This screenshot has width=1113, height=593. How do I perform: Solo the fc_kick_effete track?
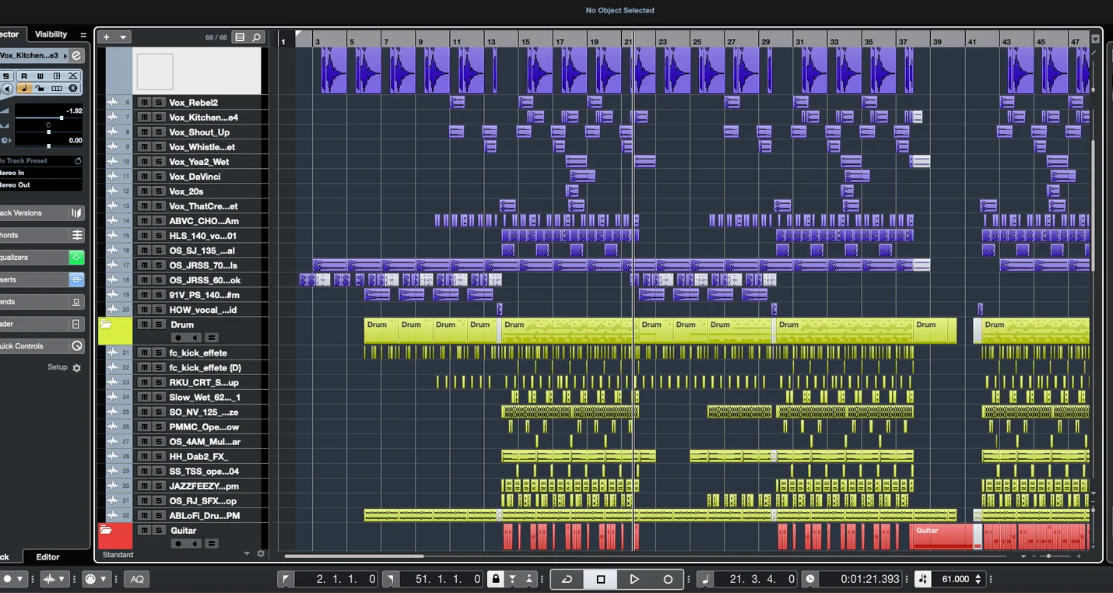pyautogui.click(x=158, y=353)
